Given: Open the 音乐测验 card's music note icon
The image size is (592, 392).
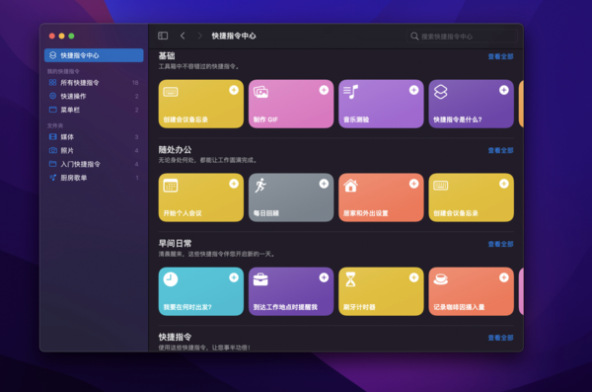Looking at the screenshot, I should (x=350, y=92).
